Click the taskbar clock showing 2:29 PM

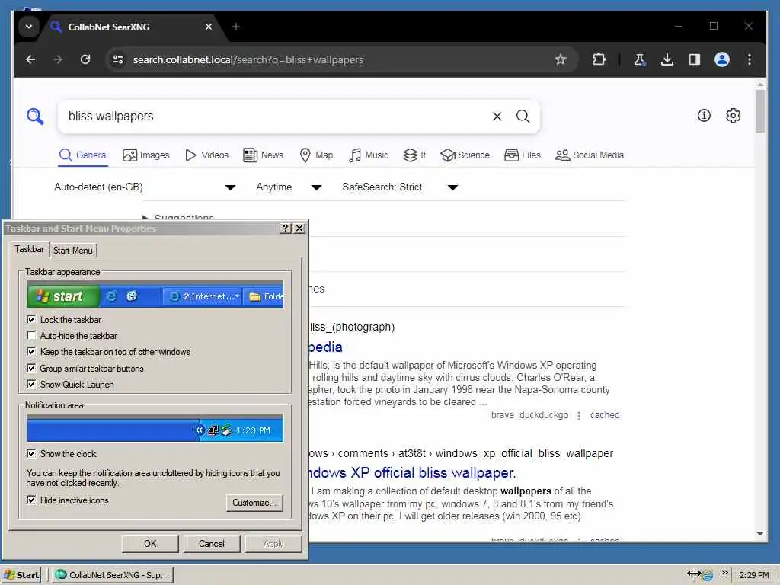[x=753, y=575]
